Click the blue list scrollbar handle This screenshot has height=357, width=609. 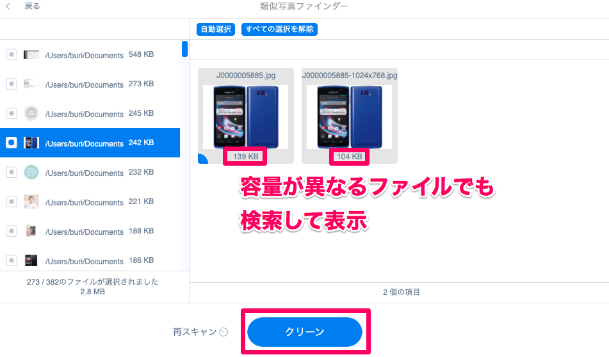[x=185, y=49]
